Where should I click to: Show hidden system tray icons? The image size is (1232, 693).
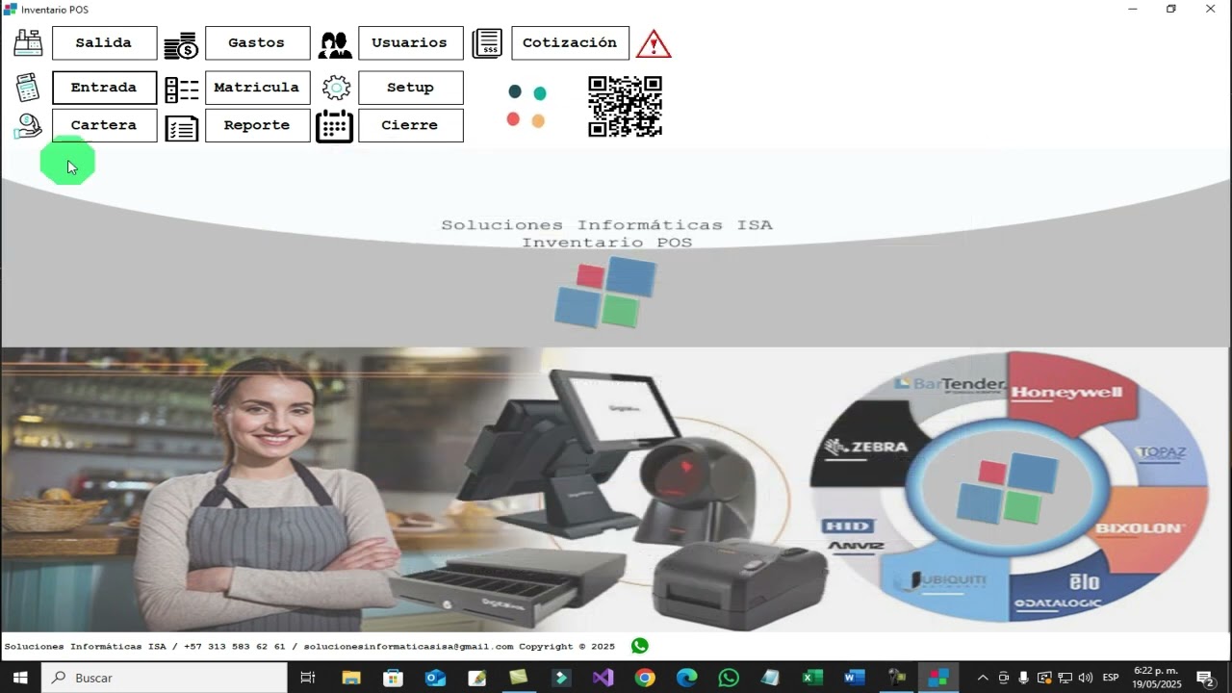pyautogui.click(x=983, y=678)
